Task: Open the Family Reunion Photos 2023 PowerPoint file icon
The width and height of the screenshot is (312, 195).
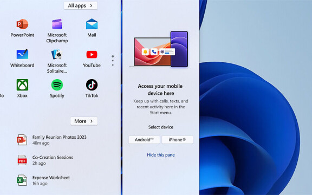Action: point(22,140)
